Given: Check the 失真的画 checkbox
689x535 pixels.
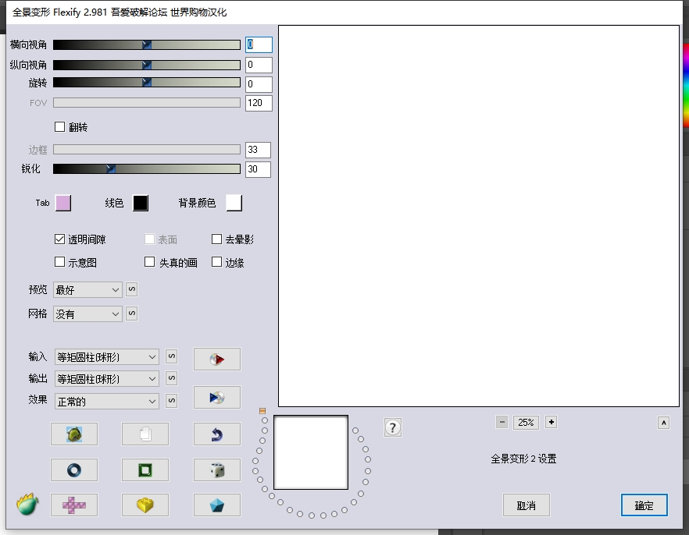Looking at the screenshot, I should [x=149, y=262].
